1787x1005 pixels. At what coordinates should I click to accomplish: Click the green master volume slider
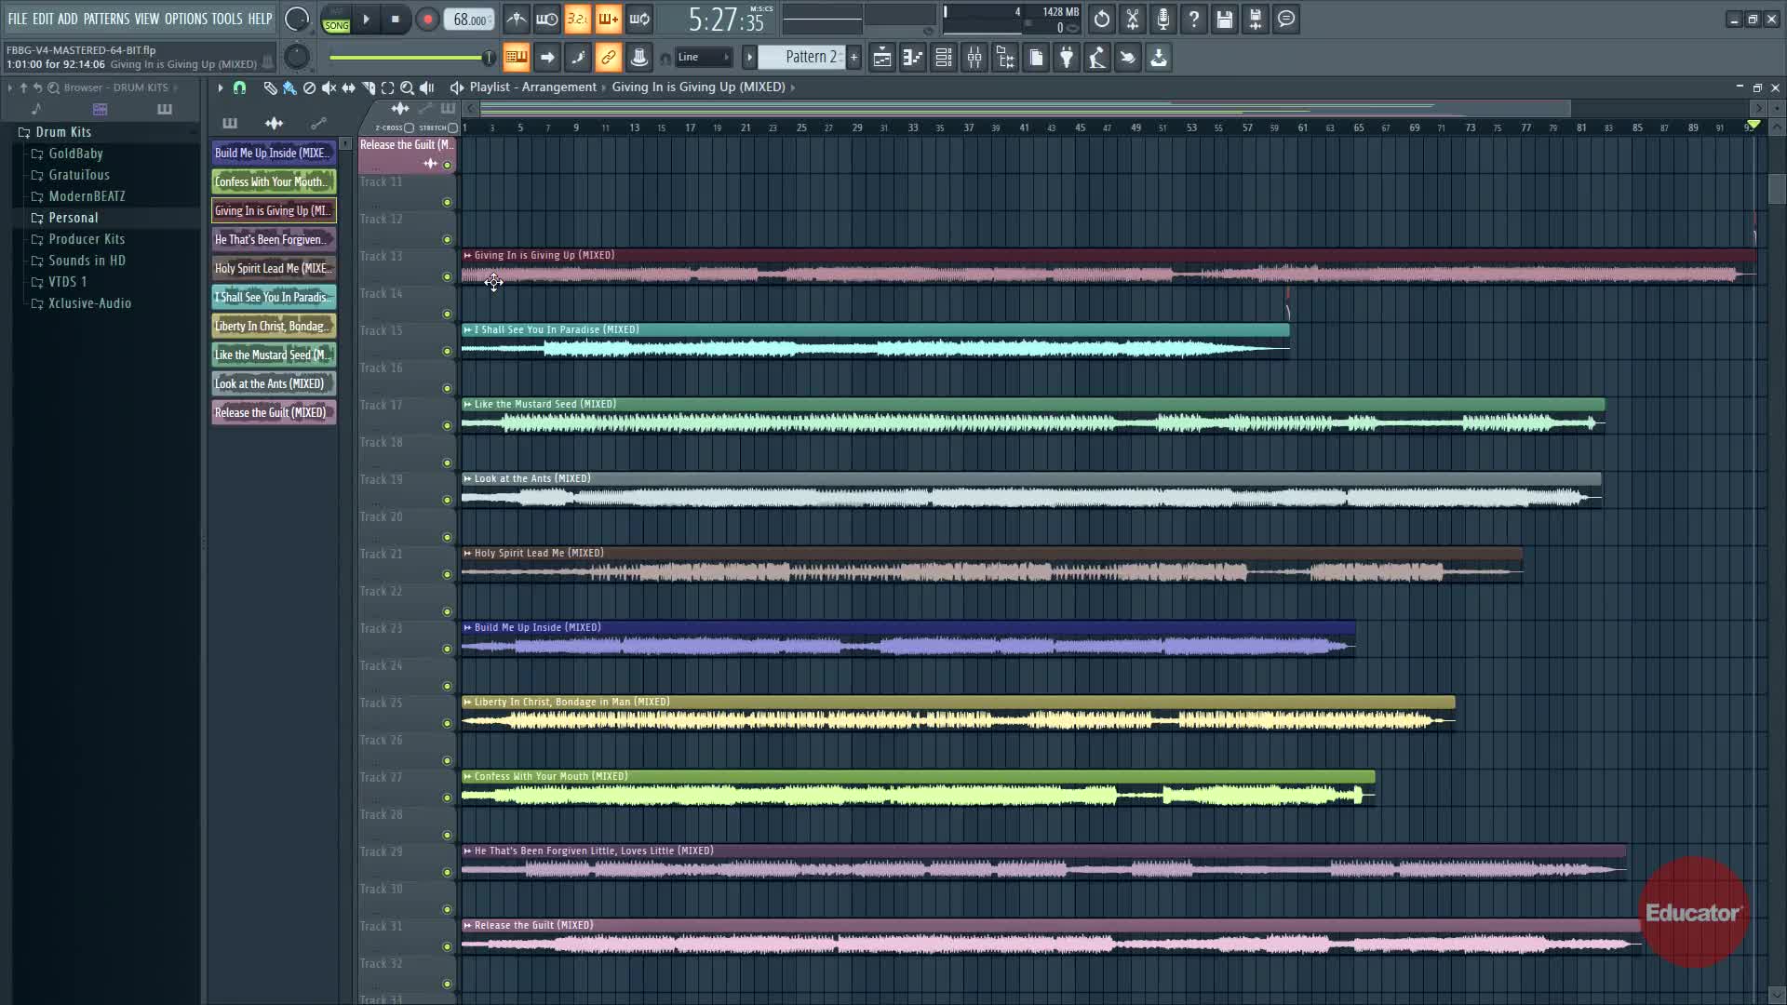click(x=410, y=58)
